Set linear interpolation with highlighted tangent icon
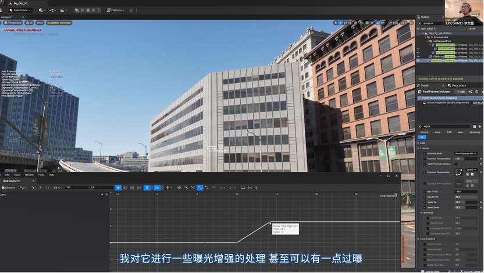Screen dimensions: 484x273 (200, 188)
